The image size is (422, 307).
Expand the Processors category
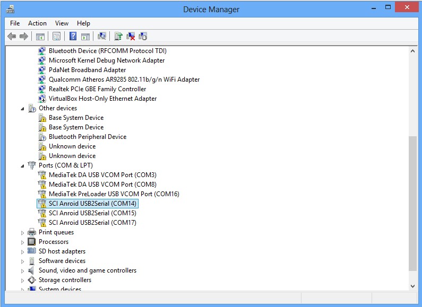[x=22, y=242]
